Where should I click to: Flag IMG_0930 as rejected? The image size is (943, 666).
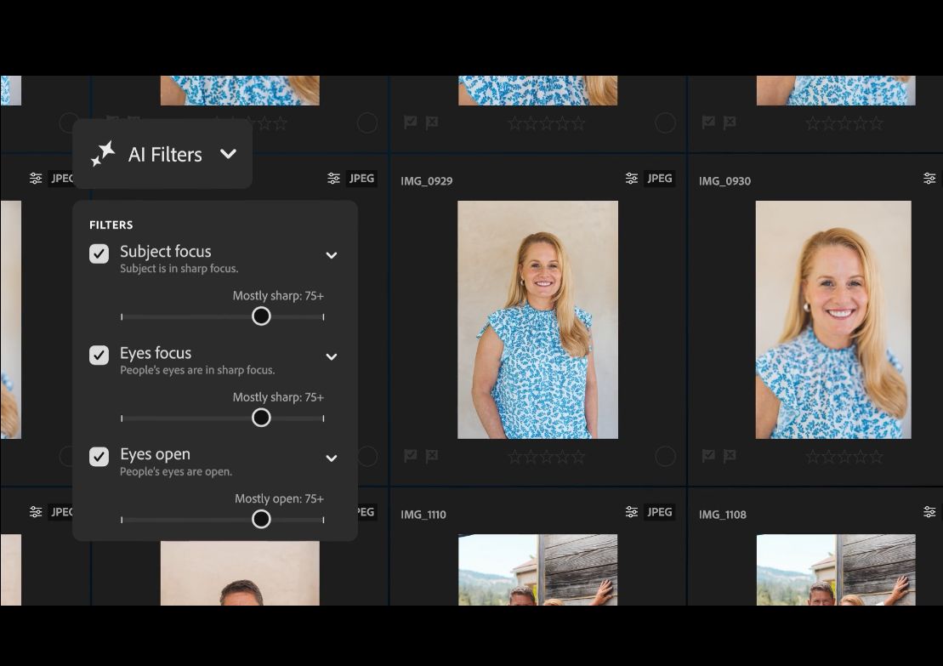pyautogui.click(x=730, y=456)
